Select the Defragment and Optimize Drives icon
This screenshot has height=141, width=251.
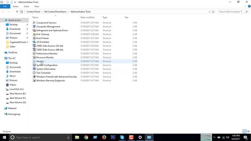[x=34, y=31]
